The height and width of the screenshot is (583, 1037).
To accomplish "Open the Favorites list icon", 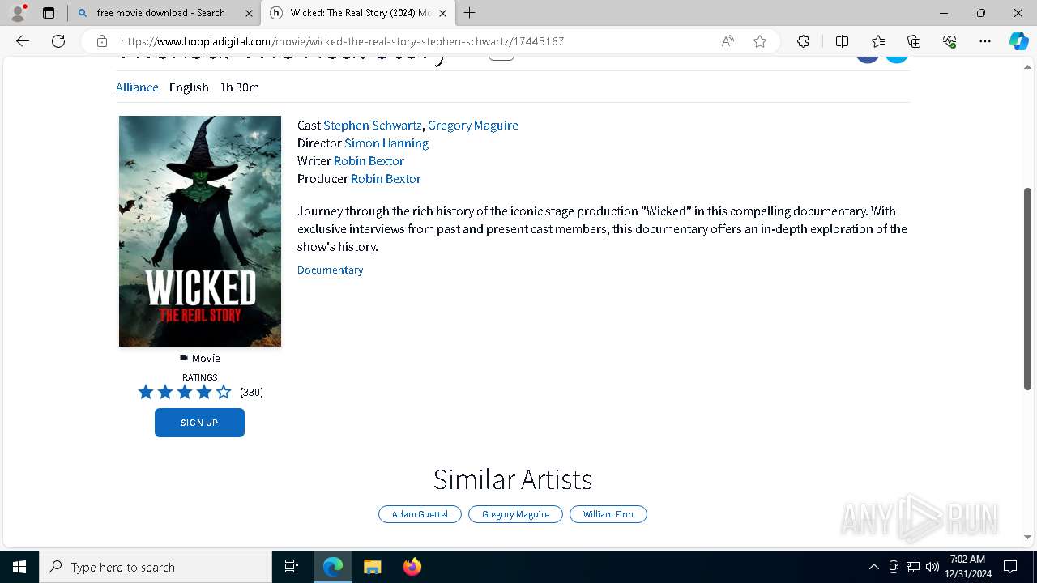I will point(878,41).
